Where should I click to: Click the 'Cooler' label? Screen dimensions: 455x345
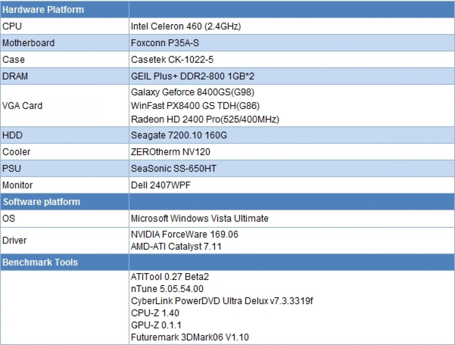16,152
